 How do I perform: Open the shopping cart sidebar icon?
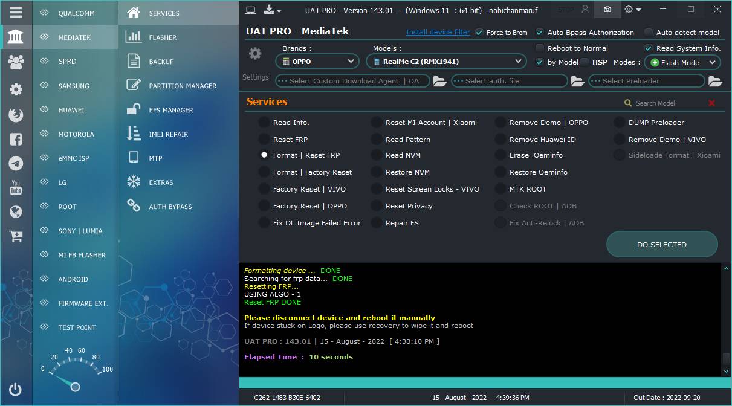click(x=16, y=236)
